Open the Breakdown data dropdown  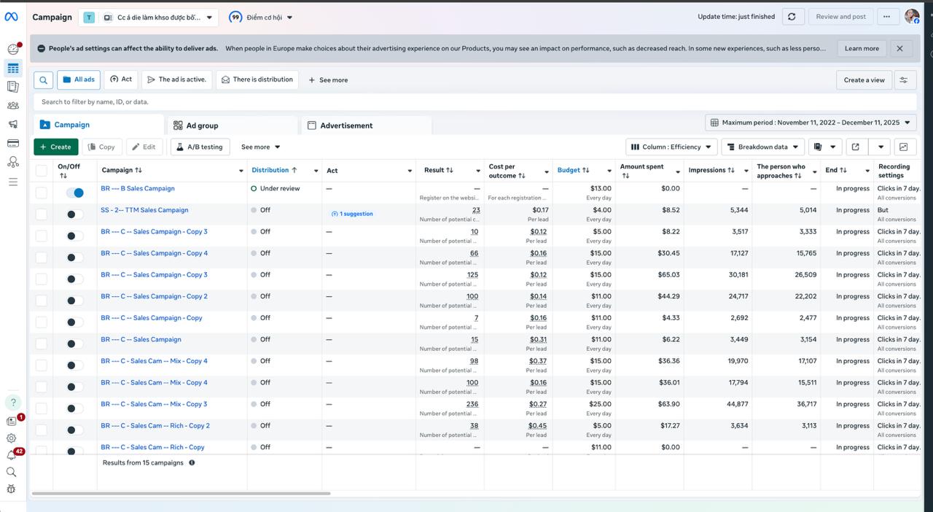point(762,147)
